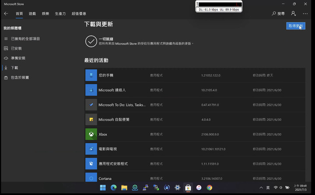Open the Microsoft 自黏便箋 entry name
This screenshot has height=195, width=315.
114,120
